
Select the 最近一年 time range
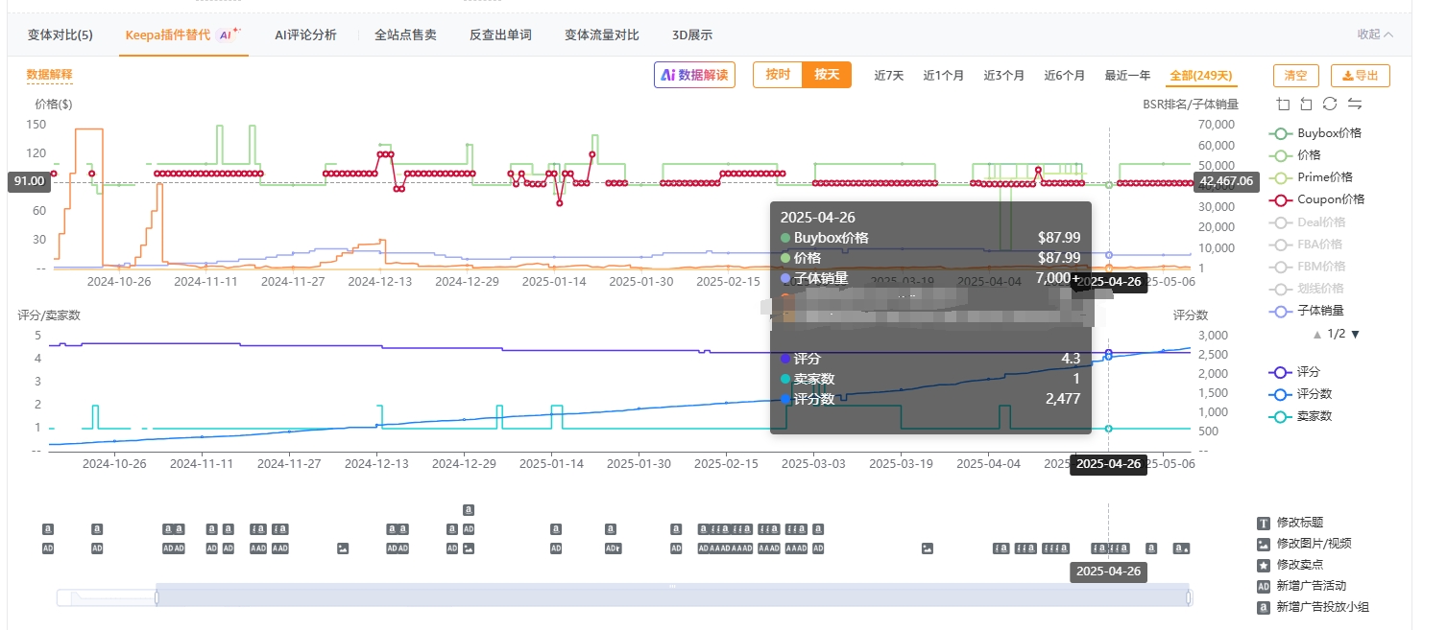coord(1127,76)
